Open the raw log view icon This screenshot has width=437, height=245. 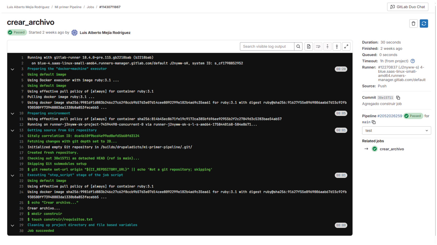(309, 47)
